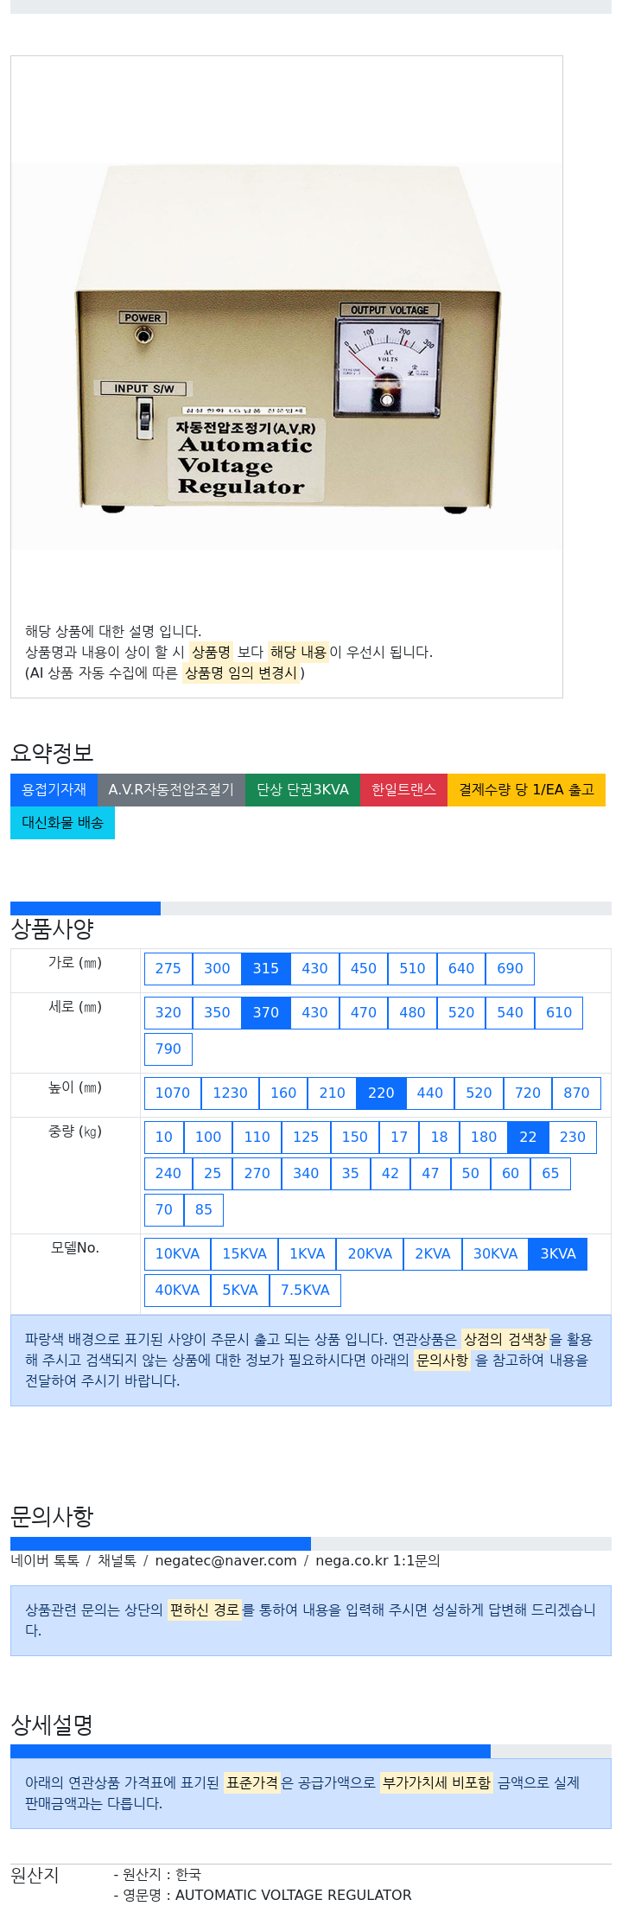Select height option 1070

[173, 1093]
